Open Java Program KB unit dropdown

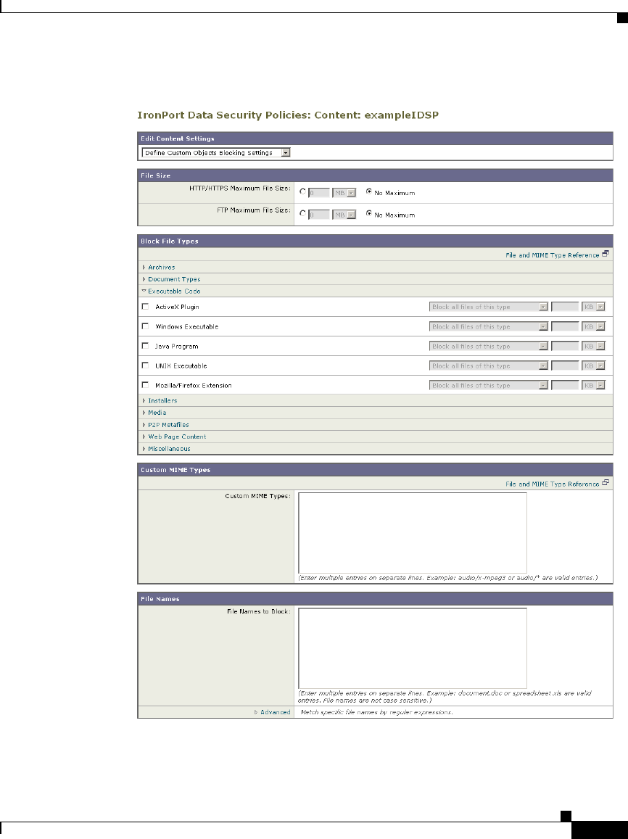click(593, 346)
